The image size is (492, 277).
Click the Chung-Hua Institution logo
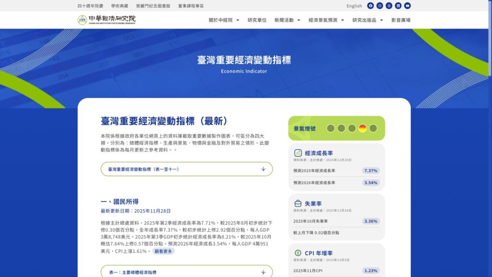point(107,20)
